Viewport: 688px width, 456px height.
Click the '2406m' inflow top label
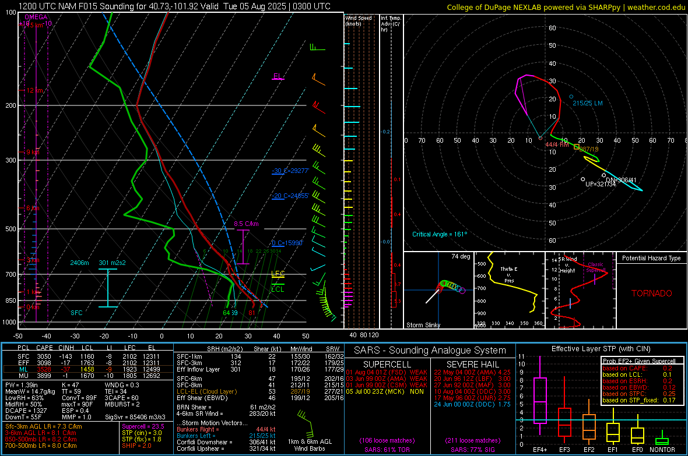pos(79,263)
